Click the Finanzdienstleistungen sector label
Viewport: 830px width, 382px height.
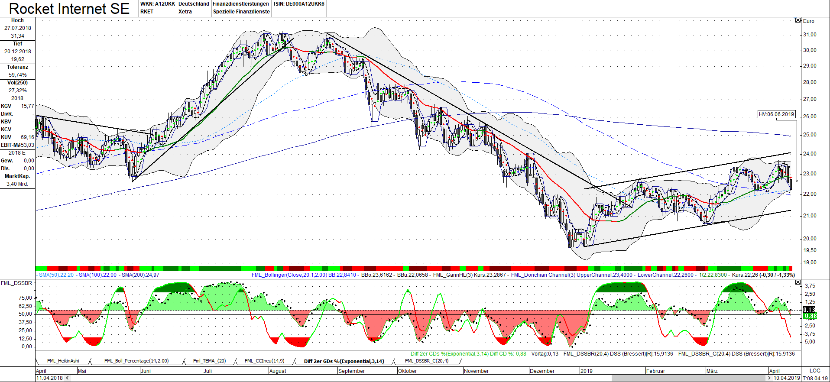tap(241, 4)
